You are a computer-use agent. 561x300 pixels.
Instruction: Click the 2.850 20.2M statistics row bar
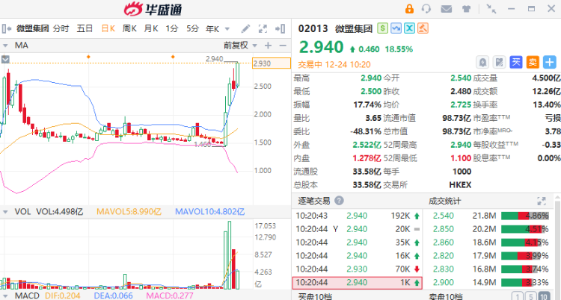[525, 229]
